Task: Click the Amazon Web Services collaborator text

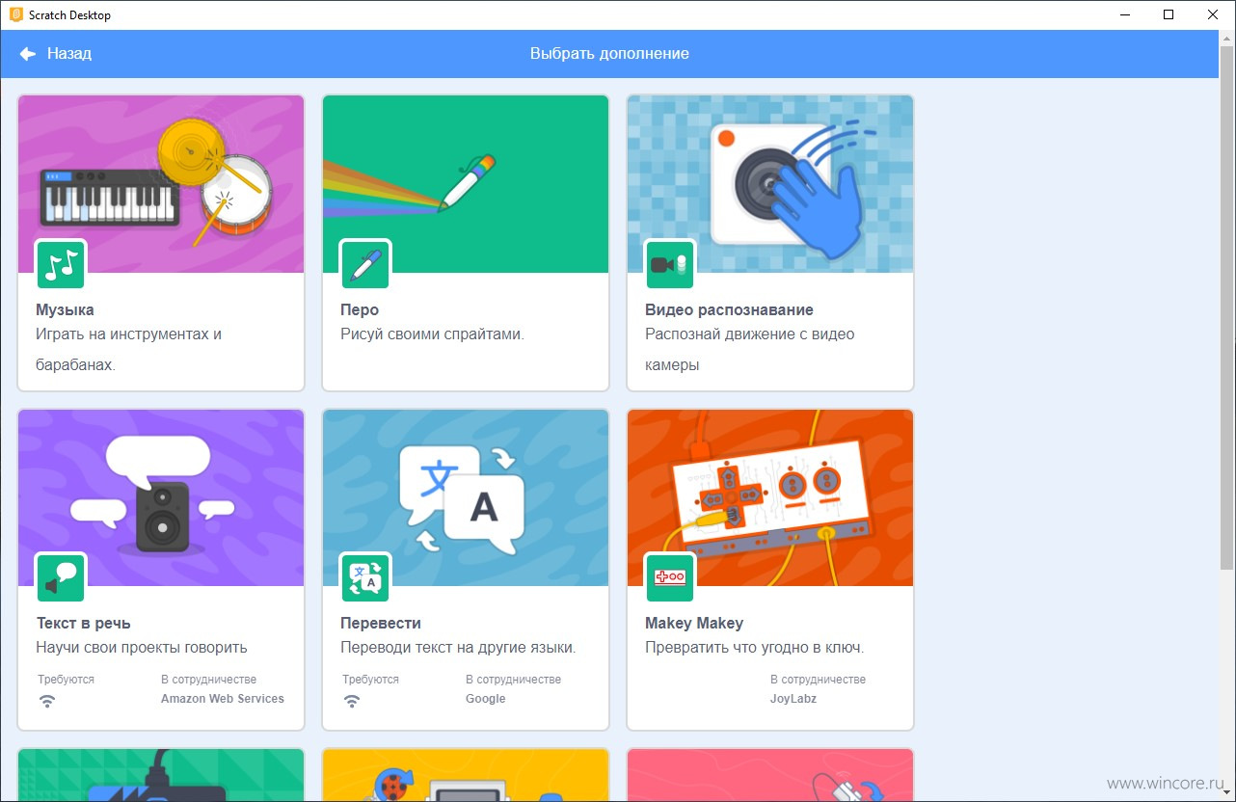Action: coord(223,699)
